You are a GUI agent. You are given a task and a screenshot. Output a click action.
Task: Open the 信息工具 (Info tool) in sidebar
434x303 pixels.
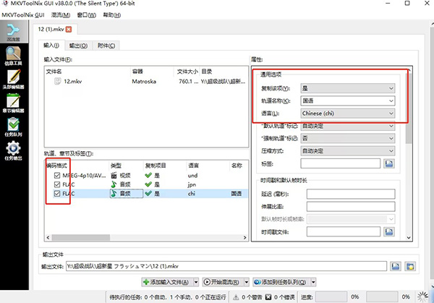[12, 56]
